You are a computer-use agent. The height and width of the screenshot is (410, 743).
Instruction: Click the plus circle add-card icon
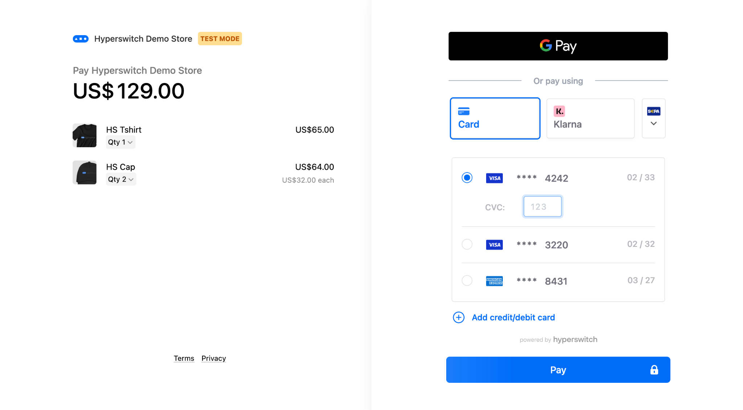tap(459, 318)
